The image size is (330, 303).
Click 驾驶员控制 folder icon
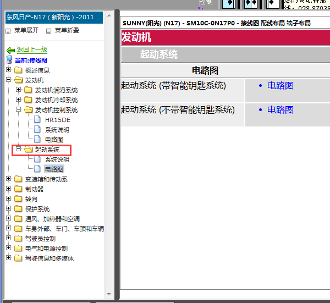(x=18, y=238)
